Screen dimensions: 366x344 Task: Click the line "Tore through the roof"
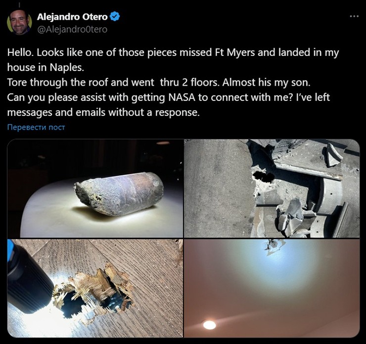click(x=159, y=83)
